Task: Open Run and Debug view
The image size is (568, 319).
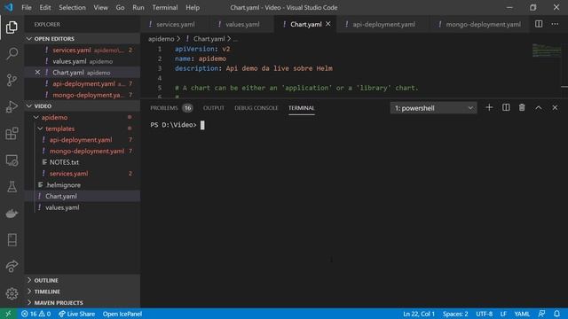Action: click(x=12, y=106)
